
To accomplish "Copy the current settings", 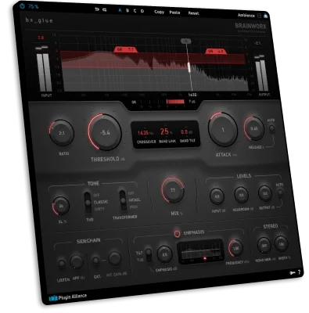I will click(x=159, y=12).
